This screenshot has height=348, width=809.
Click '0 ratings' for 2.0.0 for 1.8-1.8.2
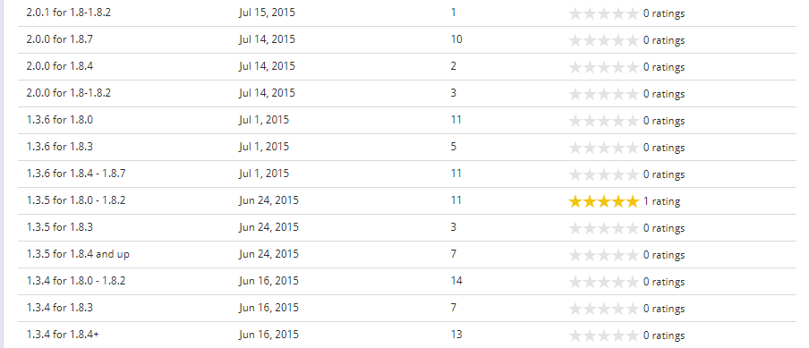coord(664,94)
